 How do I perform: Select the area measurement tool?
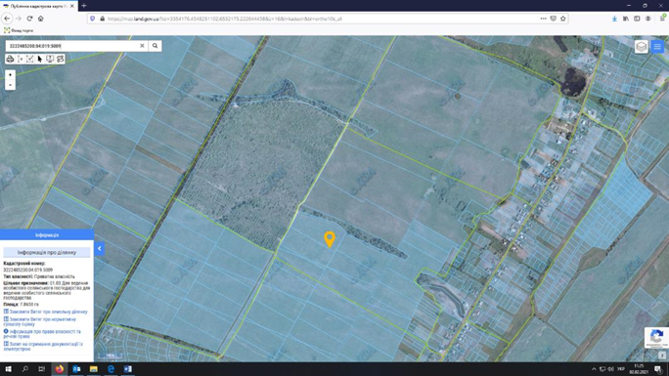[30, 59]
